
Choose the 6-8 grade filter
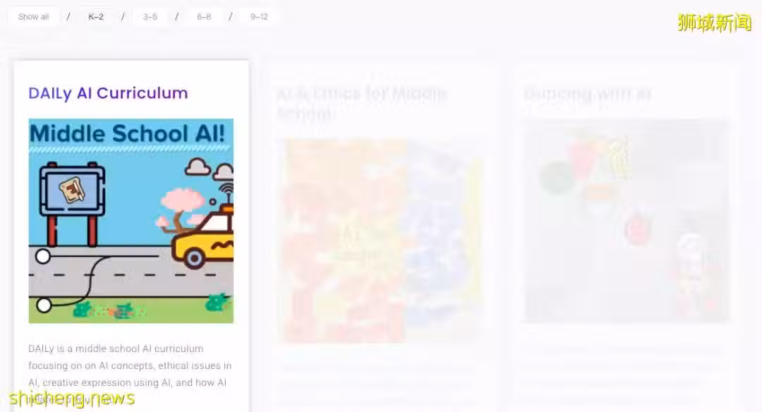pyautogui.click(x=204, y=17)
